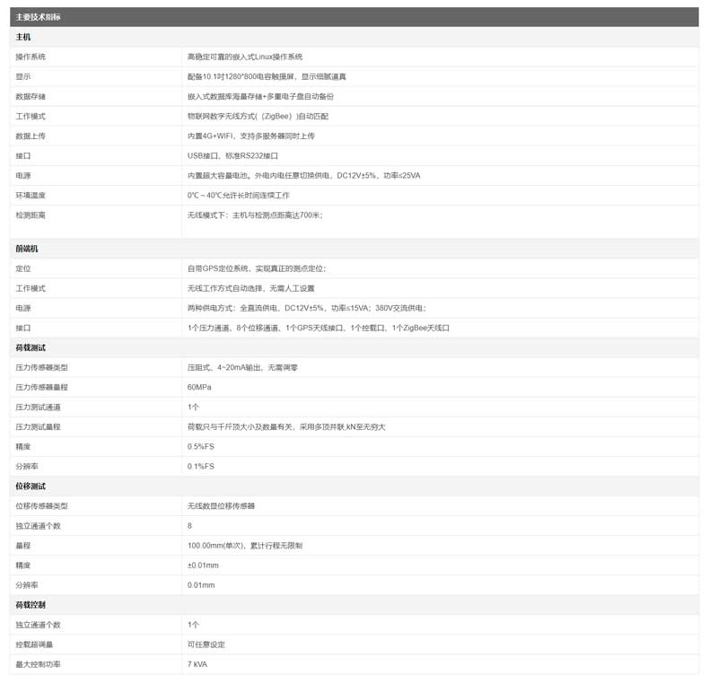The width and height of the screenshot is (709, 684).
Task: Click the 操作系统 row label
Action: click(31, 57)
